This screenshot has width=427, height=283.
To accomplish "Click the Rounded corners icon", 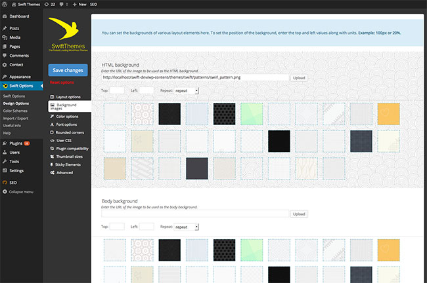I will click(x=52, y=132).
